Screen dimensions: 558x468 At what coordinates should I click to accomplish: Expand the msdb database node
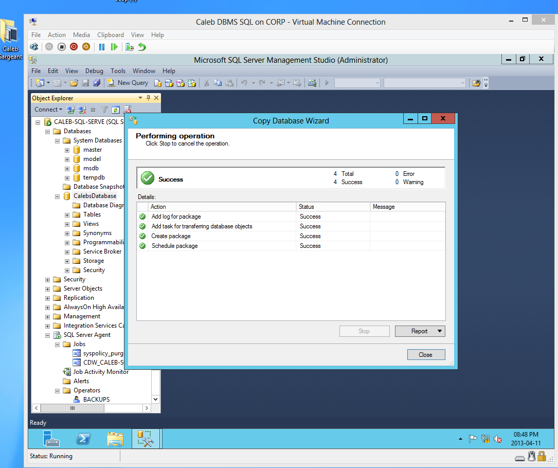[67, 169]
